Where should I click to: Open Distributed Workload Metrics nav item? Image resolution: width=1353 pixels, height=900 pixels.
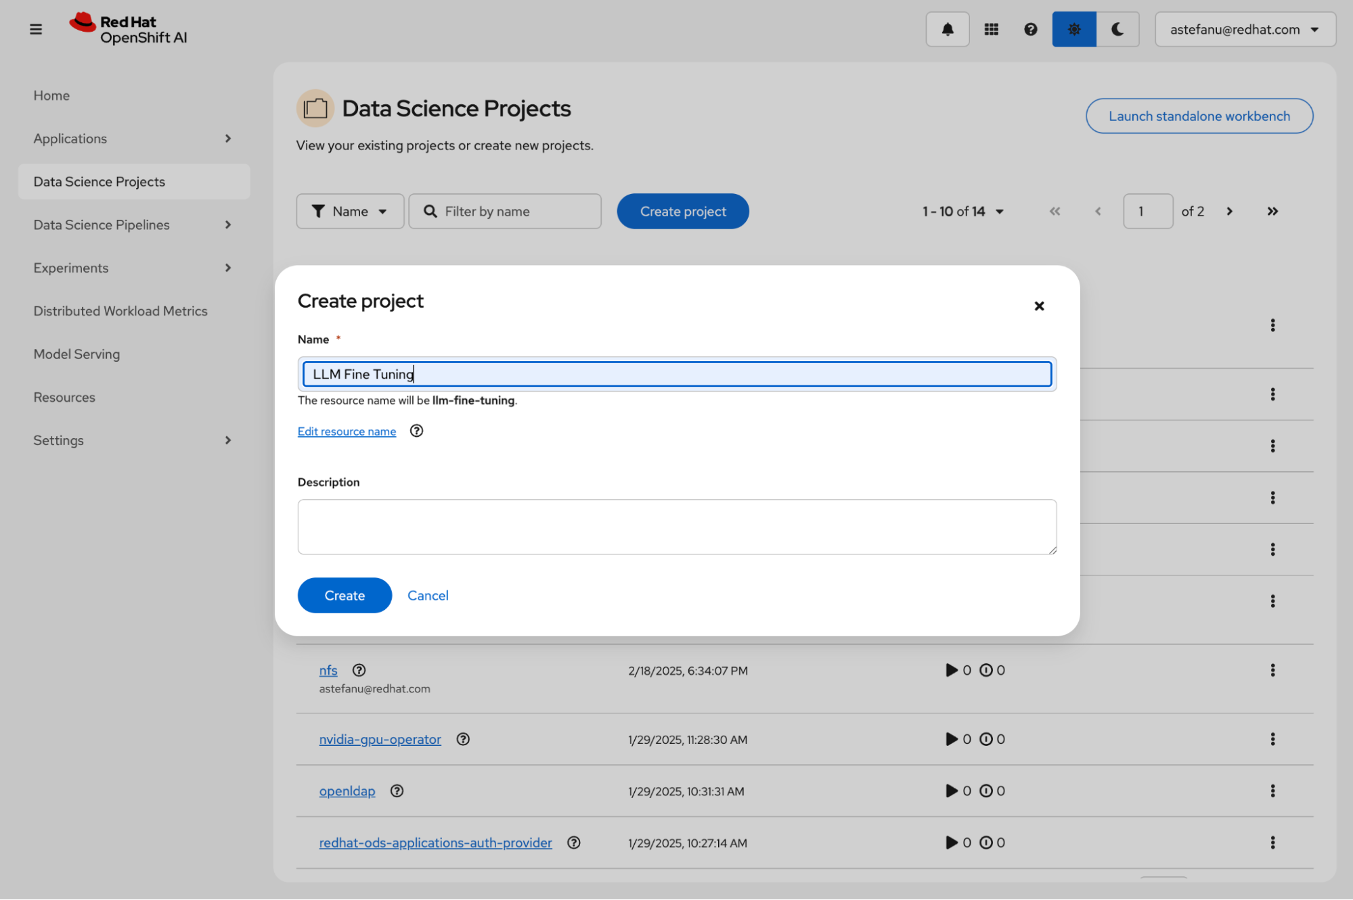(120, 311)
